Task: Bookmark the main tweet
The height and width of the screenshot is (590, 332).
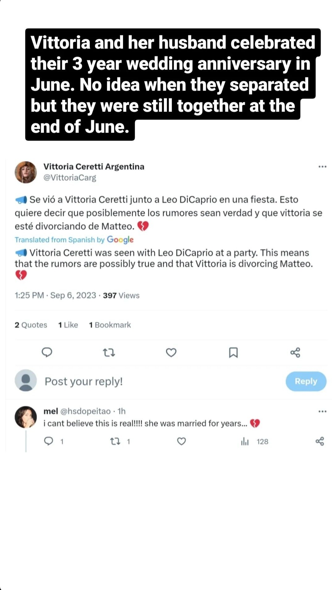Action: [x=233, y=352]
